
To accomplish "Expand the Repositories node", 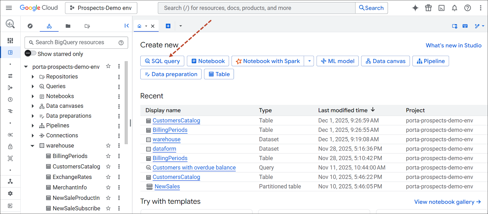I will point(33,77).
